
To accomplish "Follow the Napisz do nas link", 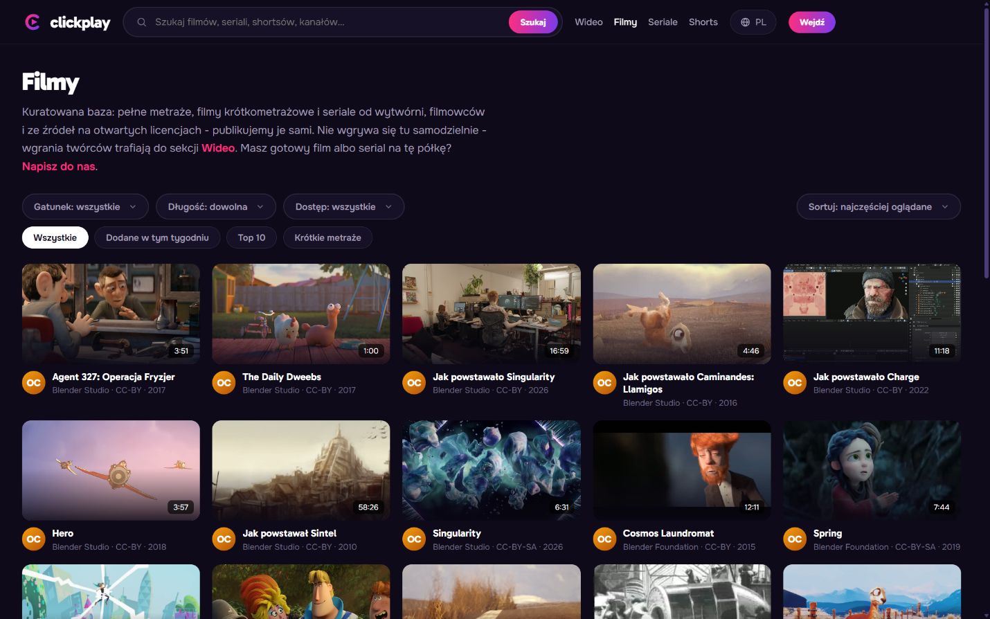I will (x=59, y=166).
